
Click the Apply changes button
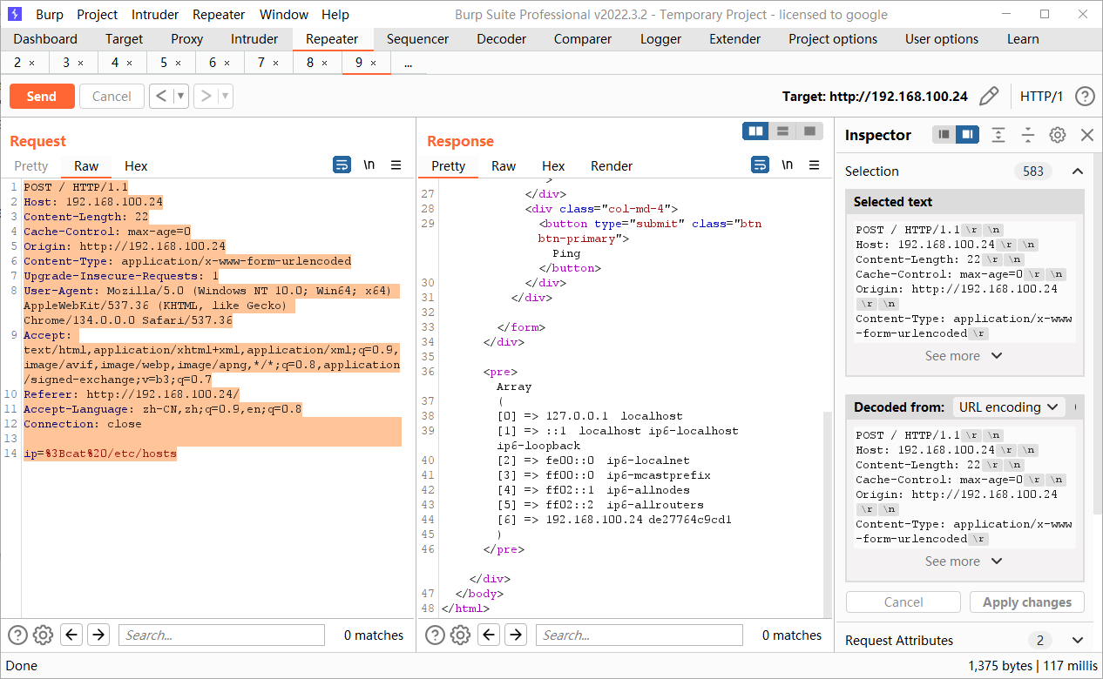(x=1026, y=602)
